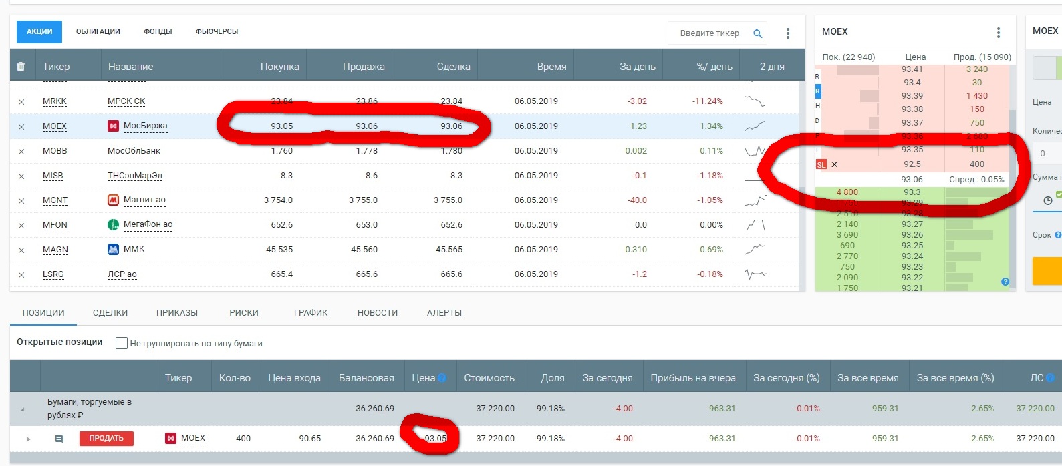
Task: Open the LSRG ticker link
Action: tap(53, 274)
